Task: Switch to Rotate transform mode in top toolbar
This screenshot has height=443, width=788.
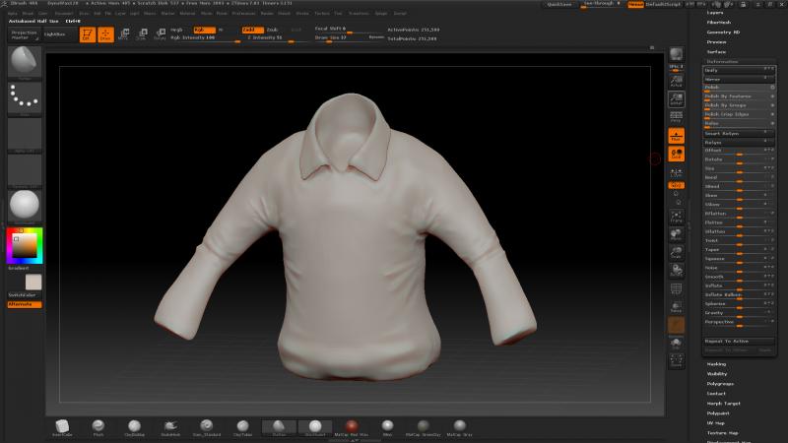Action: pyautogui.click(x=160, y=34)
